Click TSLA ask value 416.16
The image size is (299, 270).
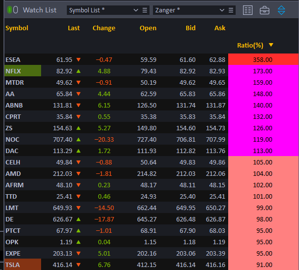[x=215, y=265]
